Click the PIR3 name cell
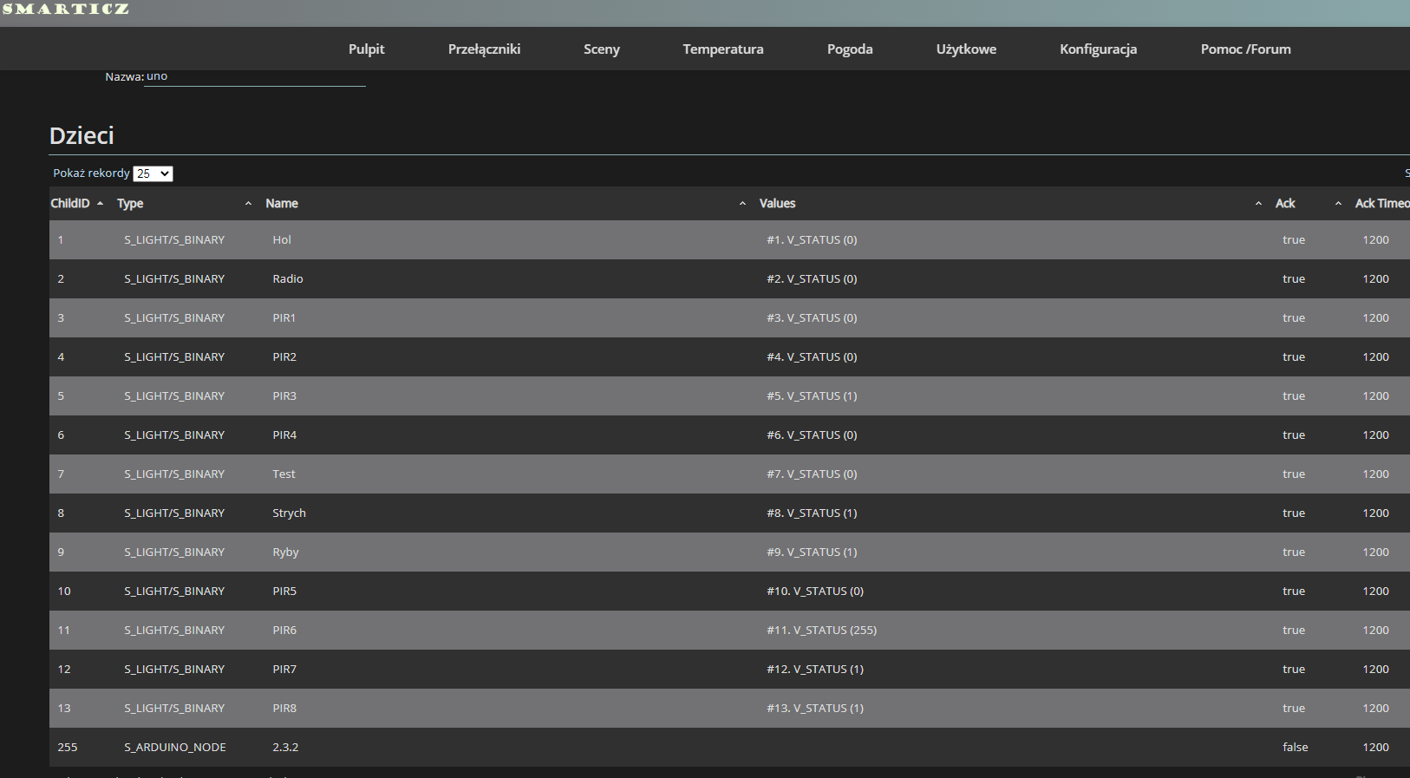This screenshot has height=778, width=1410. point(284,396)
